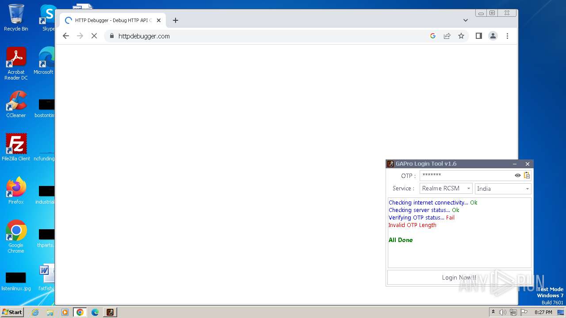The height and width of the screenshot is (318, 566).
Task: Click the disabled forward arrow in Chrome
Action: (80, 36)
